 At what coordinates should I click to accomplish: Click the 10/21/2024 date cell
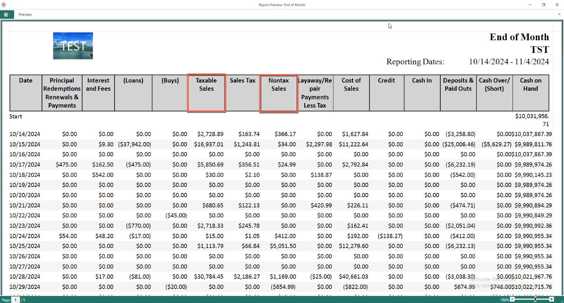pos(25,205)
